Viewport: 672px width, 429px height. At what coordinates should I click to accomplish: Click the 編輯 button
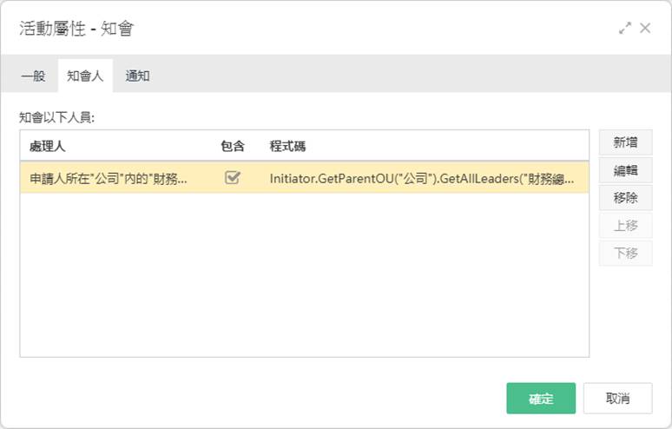coord(625,170)
